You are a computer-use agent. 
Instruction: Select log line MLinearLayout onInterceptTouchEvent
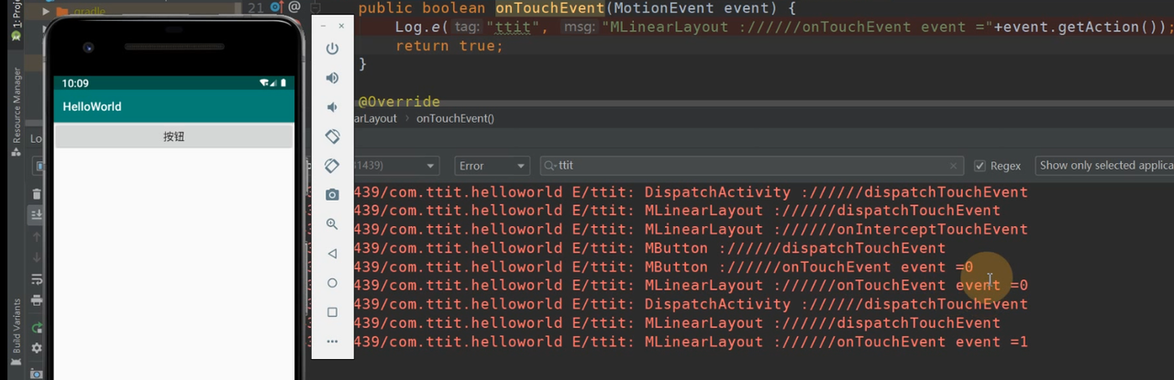[x=690, y=229]
